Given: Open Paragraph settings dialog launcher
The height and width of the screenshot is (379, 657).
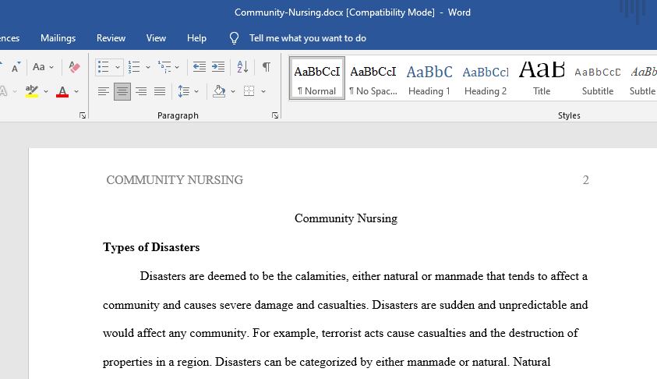Looking at the screenshot, I should (x=275, y=115).
